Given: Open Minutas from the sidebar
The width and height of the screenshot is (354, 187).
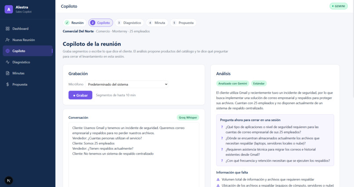Looking at the screenshot, I should [28, 73].
